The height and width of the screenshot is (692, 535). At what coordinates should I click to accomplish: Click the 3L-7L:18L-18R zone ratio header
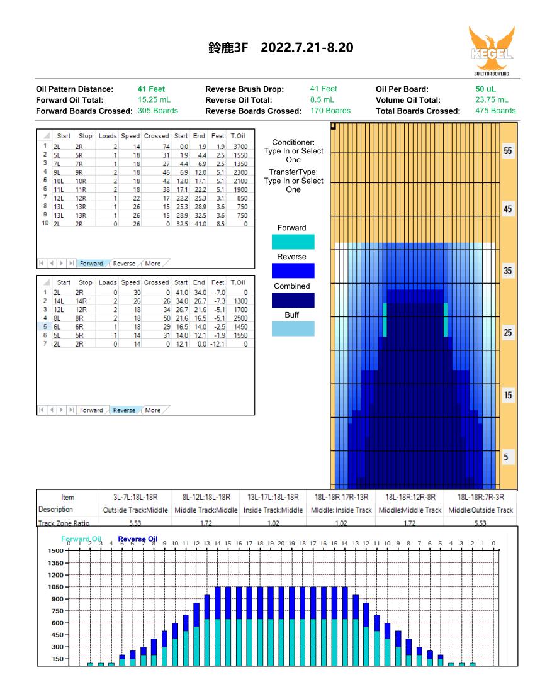click(135, 497)
